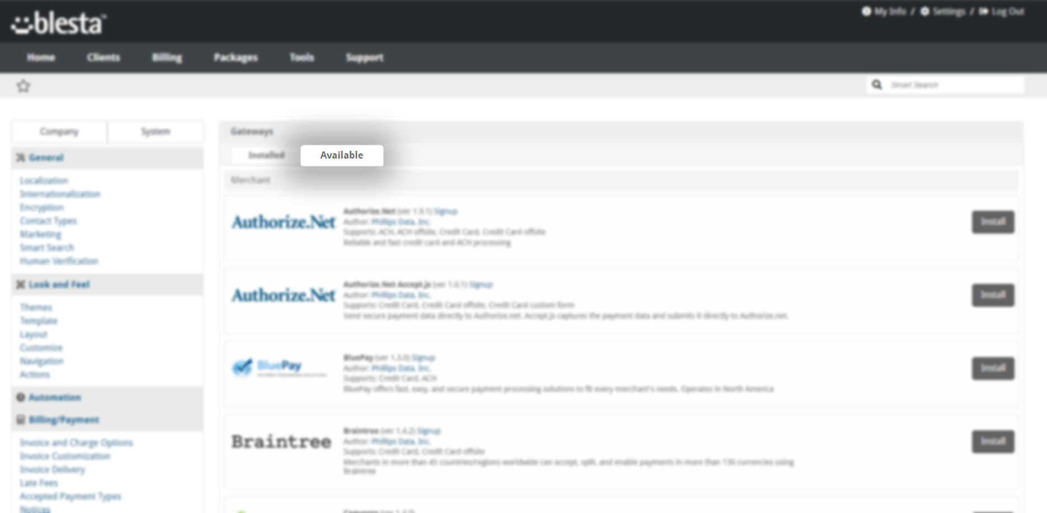Screen dimensions: 1047x513
Task: Install the BluePay gateway
Action: point(993,368)
